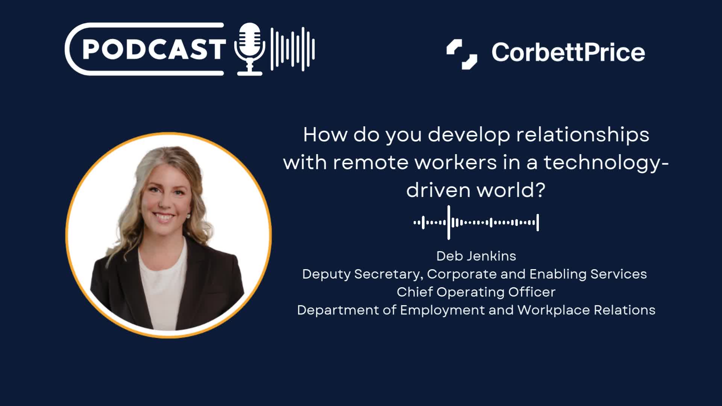Click the microphone icon beside PODCAST

pyautogui.click(x=250, y=49)
